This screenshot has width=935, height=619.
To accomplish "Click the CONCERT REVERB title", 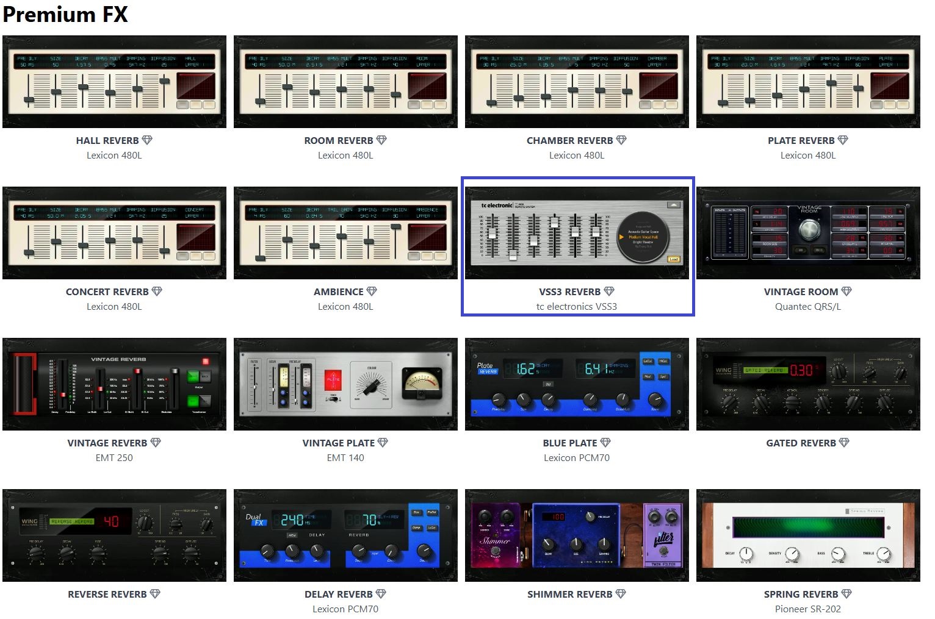I will click(107, 292).
